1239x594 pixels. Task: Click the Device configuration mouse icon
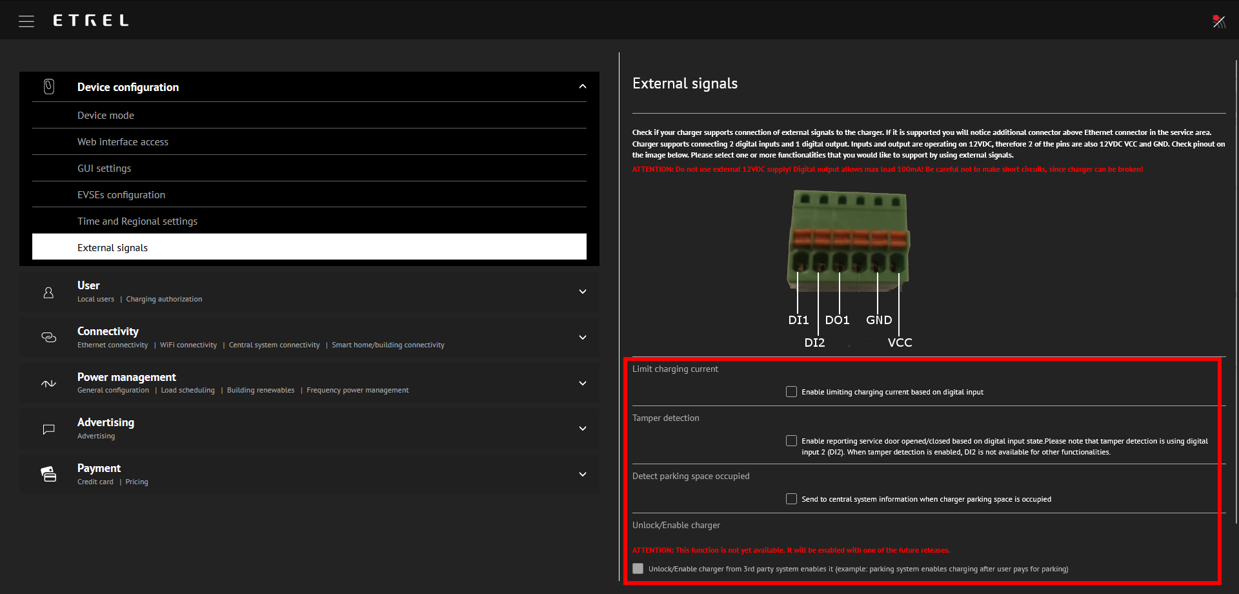pyautogui.click(x=49, y=87)
